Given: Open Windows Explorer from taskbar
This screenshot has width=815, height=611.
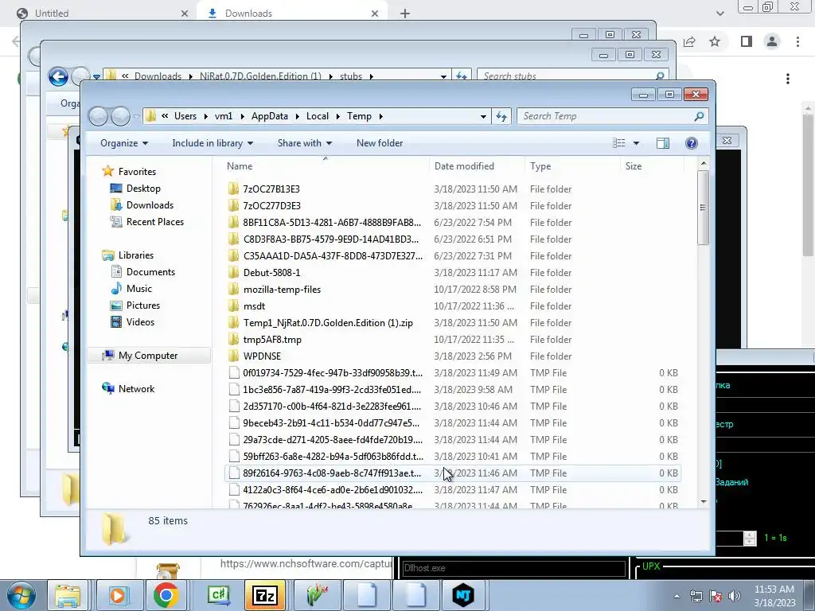Looking at the screenshot, I should tap(68, 595).
